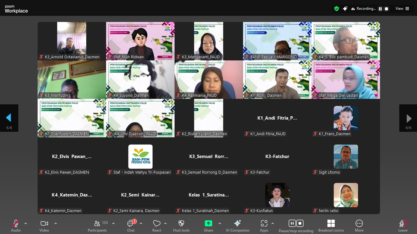417x234 pixels.
Task: Stop recording in top status bar
Action: point(386,9)
